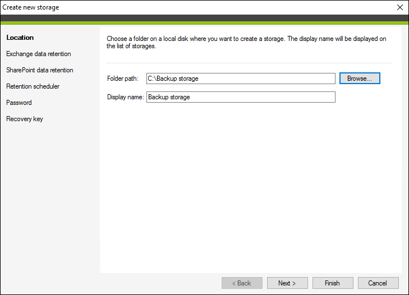Go to Exchange data retention step
This screenshot has width=409, height=295.
[x=39, y=54]
